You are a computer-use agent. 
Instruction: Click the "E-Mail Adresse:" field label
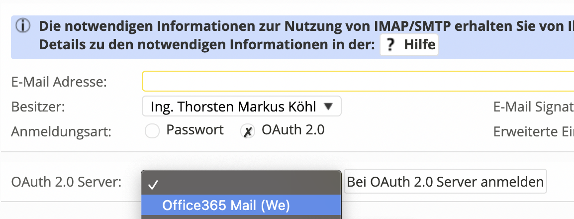click(x=59, y=82)
